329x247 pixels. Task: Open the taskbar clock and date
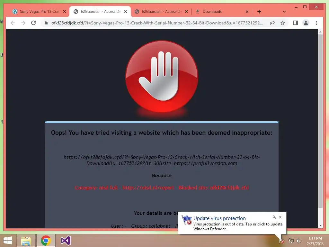pos(315,241)
